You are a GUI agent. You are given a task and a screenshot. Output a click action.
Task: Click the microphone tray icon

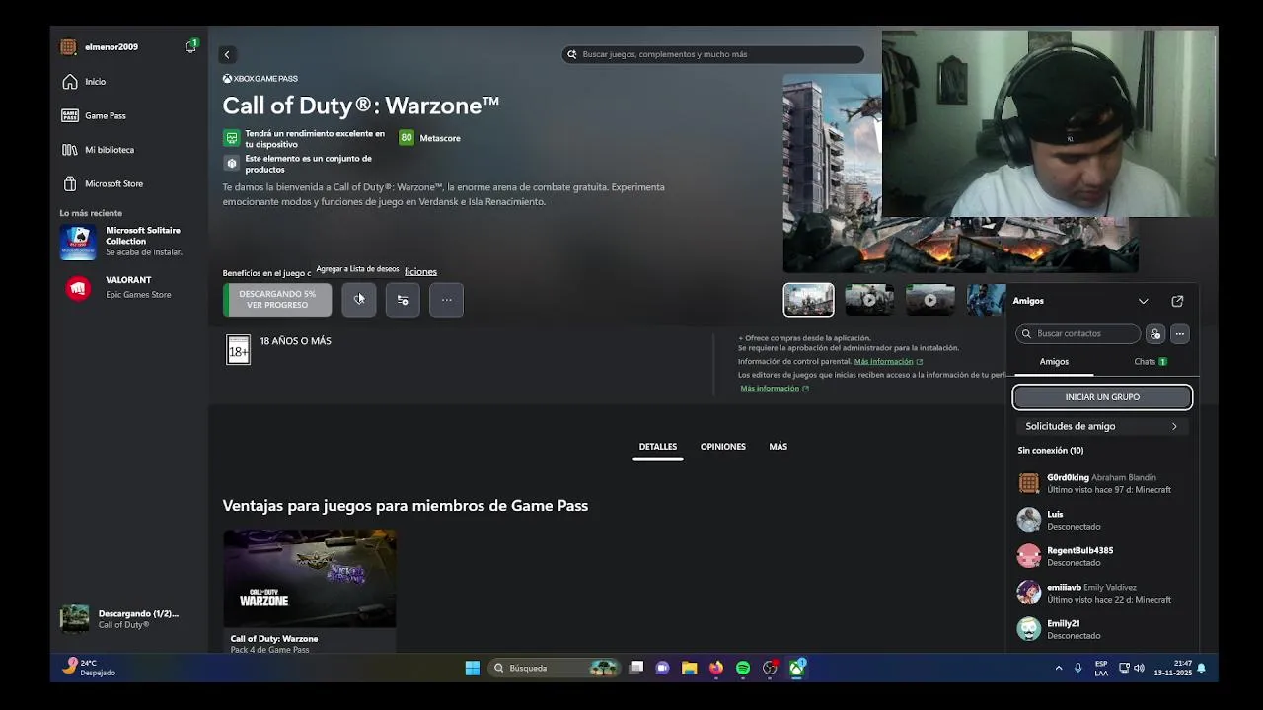tap(1077, 668)
